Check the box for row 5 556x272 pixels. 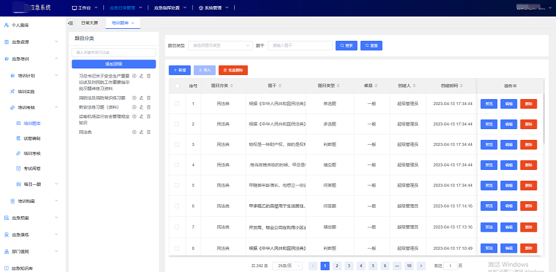tap(177, 185)
